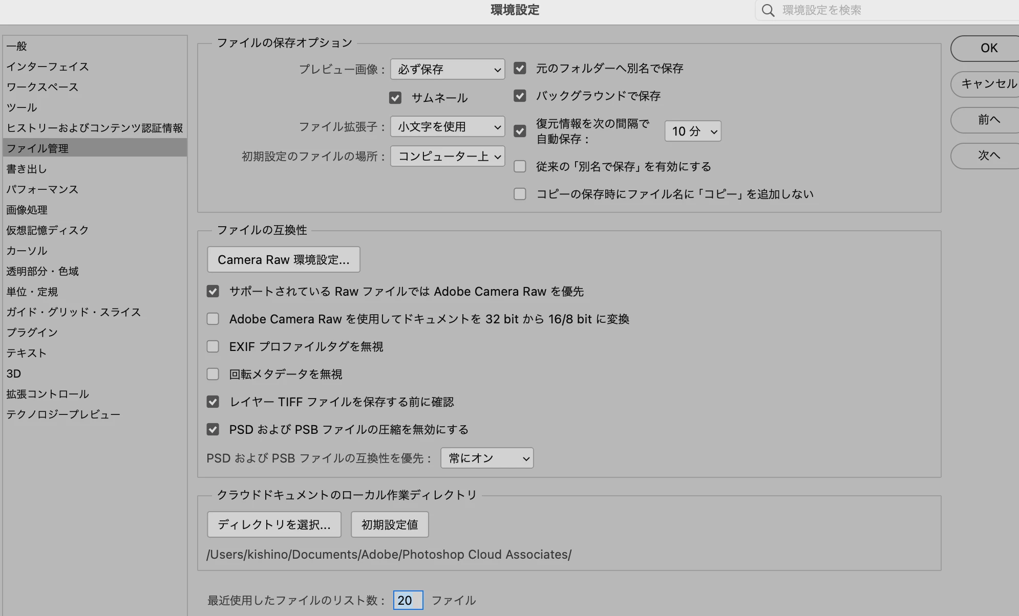The height and width of the screenshot is (616, 1019).
Task: Go to 書き出し preferences section
Action: point(27,169)
